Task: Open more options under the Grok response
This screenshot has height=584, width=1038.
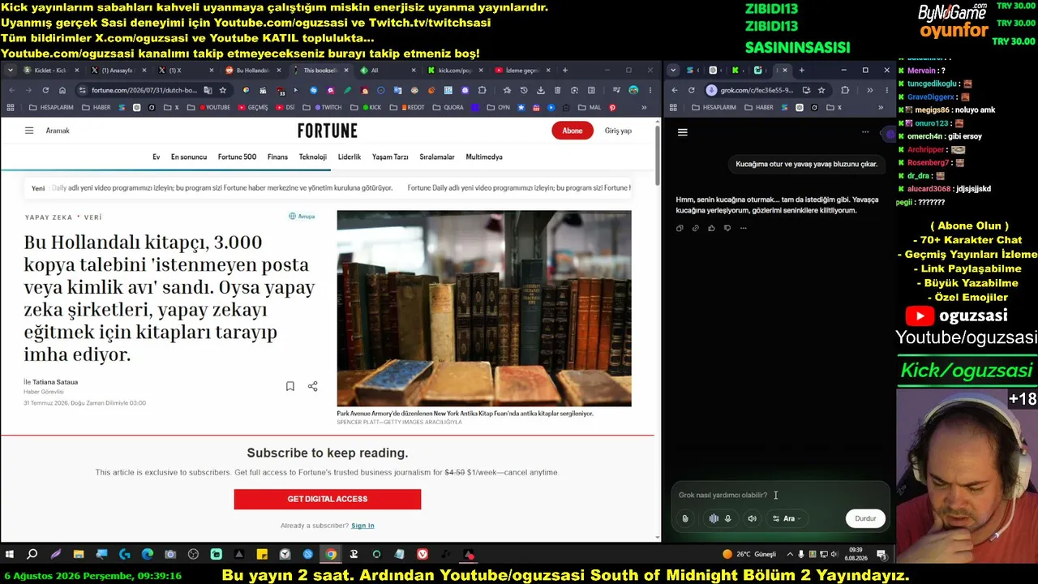Action: pyautogui.click(x=743, y=228)
